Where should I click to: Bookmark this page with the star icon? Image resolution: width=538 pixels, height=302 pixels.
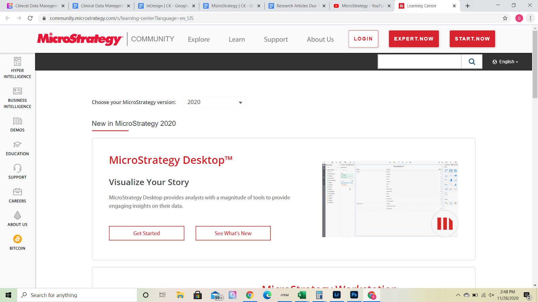(505, 18)
